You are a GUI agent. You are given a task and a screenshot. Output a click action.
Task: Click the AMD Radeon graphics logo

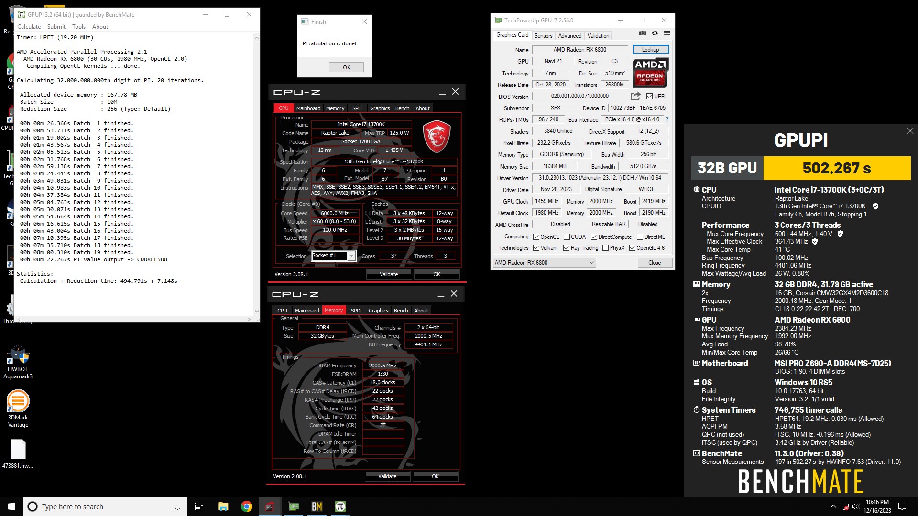[650, 73]
